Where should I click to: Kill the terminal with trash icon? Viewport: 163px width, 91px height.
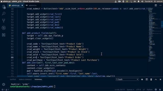[x=151, y=79]
